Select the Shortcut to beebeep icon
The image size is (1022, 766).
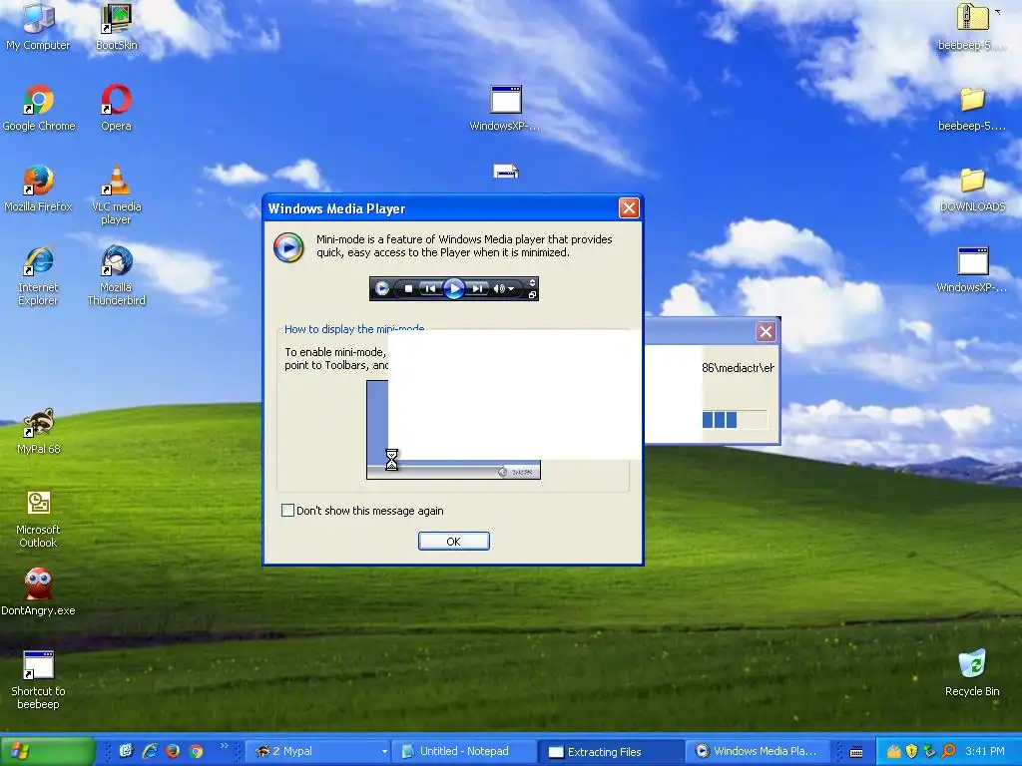pos(38,680)
